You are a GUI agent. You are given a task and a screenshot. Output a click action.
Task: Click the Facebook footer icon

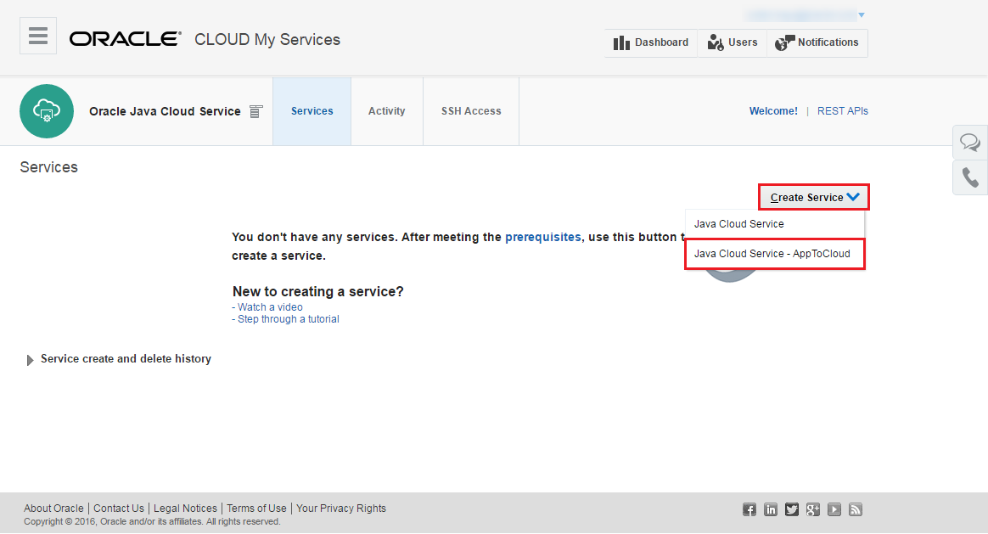click(749, 509)
